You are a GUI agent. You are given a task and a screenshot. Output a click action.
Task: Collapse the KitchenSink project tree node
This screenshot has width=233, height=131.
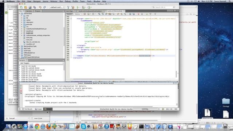point(20,13)
